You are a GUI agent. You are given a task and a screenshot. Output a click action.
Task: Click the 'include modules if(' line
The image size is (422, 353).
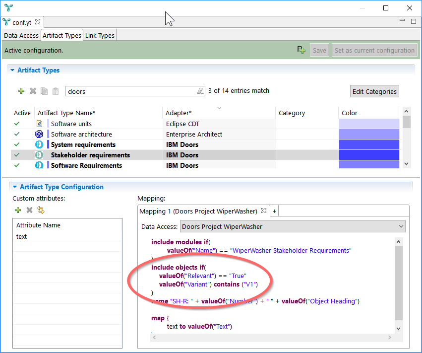(x=181, y=242)
